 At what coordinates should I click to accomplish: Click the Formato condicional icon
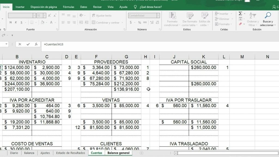tap(172, 19)
